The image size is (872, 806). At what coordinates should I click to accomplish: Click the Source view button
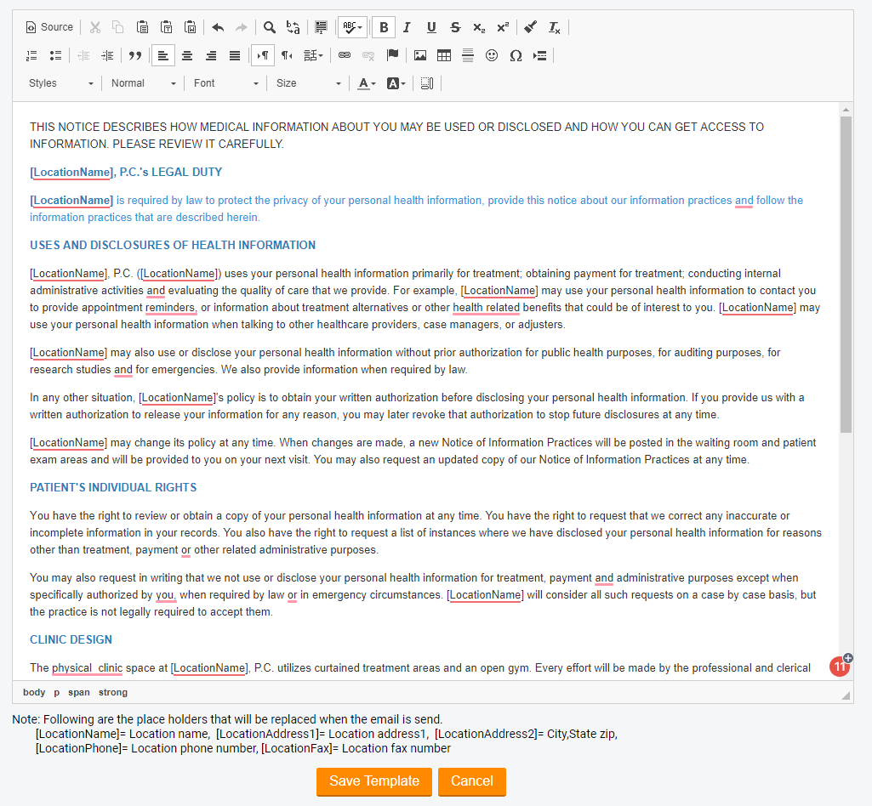pos(49,27)
